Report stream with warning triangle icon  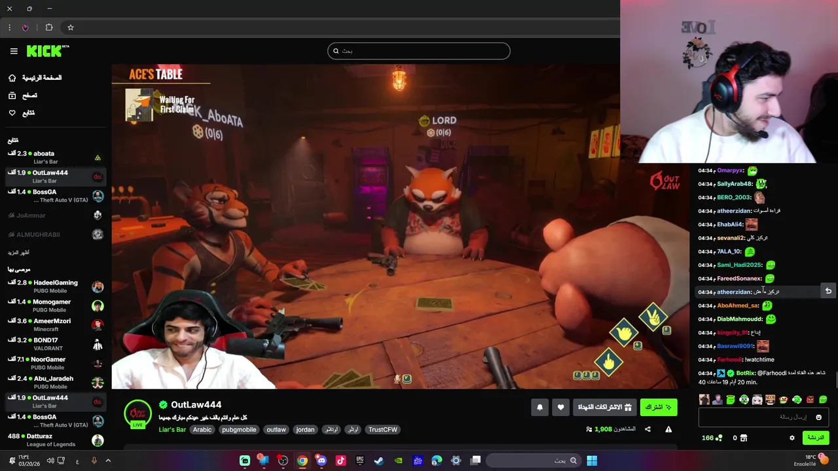pyautogui.click(x=668, y=429)
